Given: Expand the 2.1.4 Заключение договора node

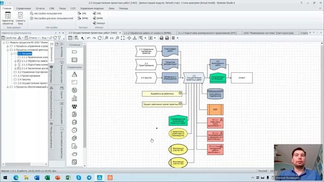Looking at the screenshot, I should tap(15, 68).
